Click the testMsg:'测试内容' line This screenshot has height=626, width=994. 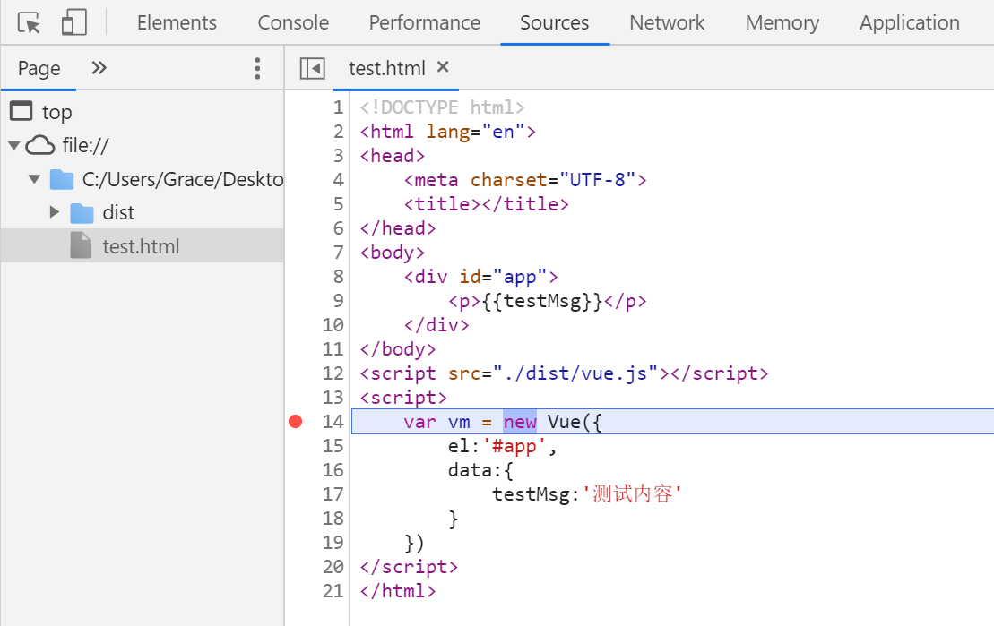point(587,494)
